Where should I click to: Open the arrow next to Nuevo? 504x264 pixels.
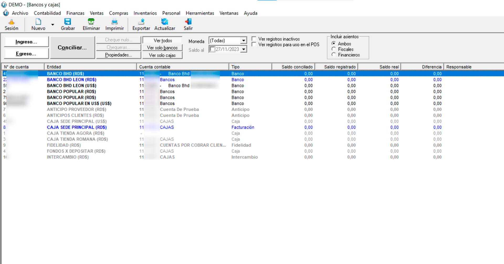(x=52, y=25)
